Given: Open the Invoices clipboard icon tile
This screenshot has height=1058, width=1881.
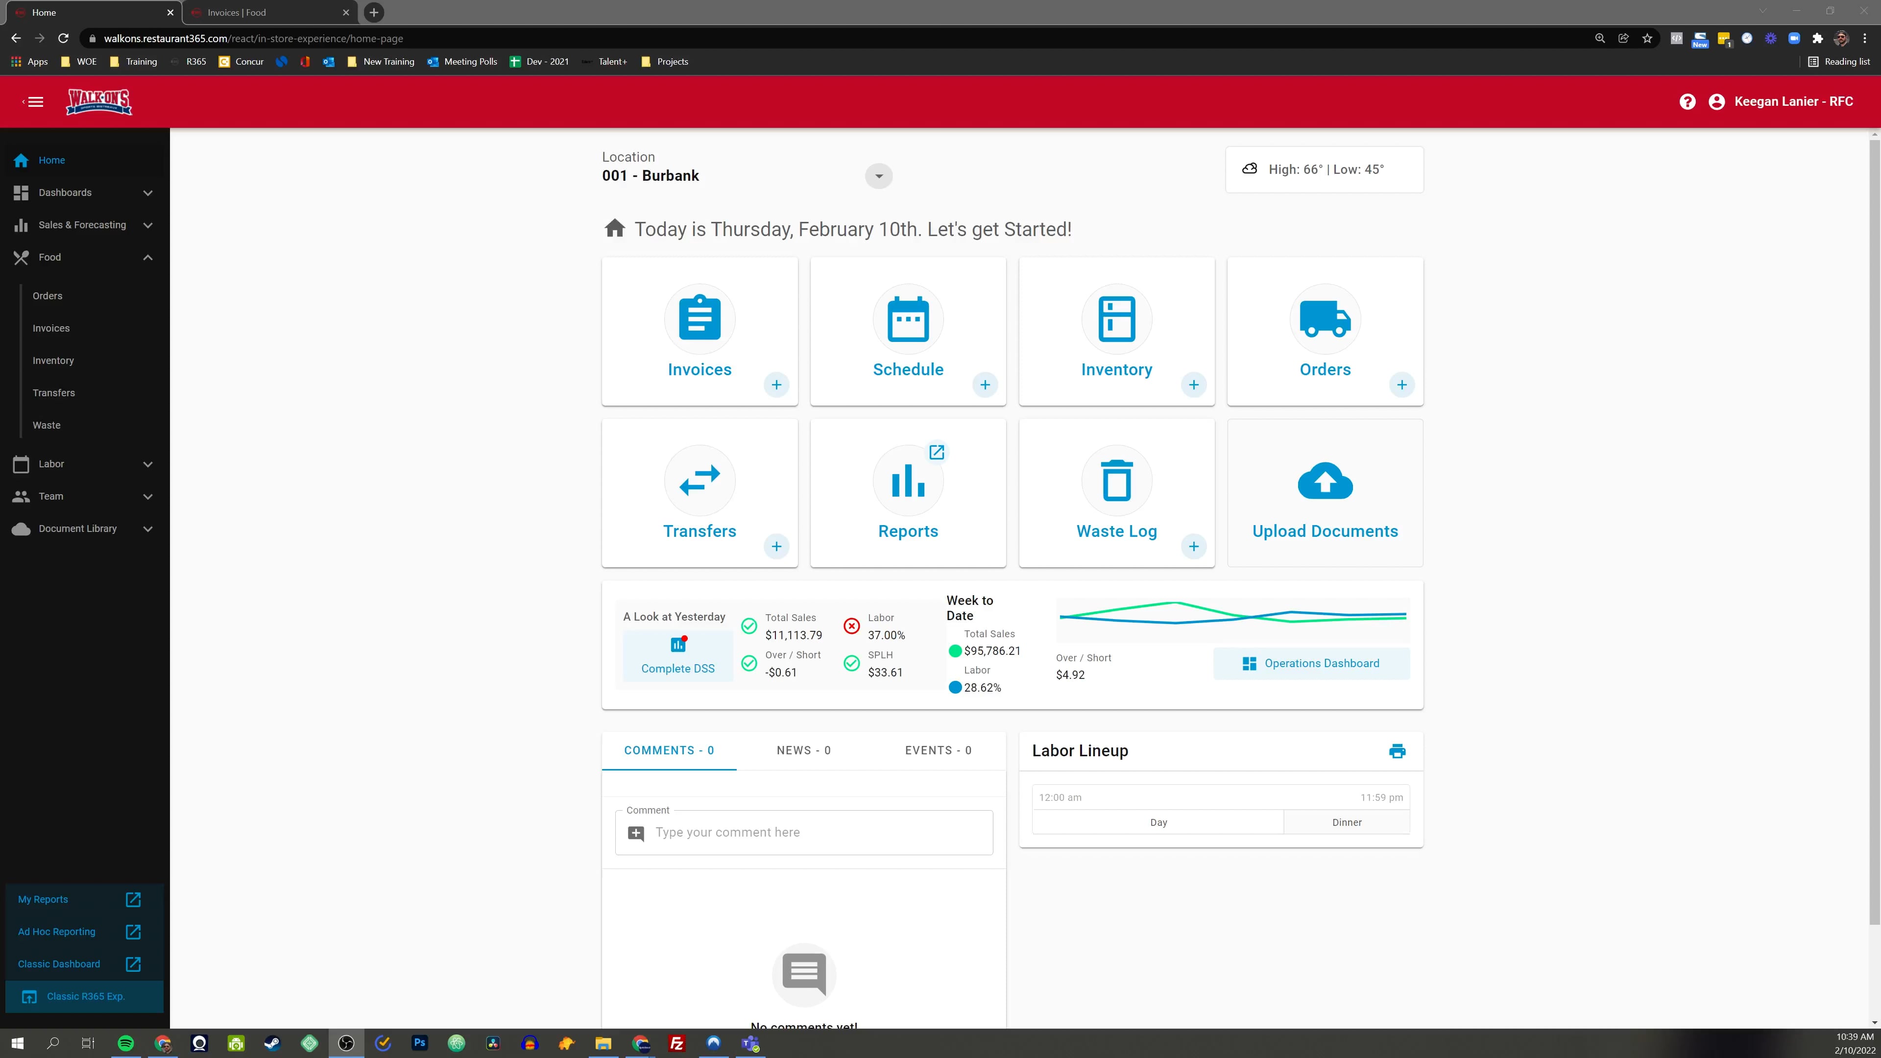Looking at the screenshot, I should click(x=699, y=319).
